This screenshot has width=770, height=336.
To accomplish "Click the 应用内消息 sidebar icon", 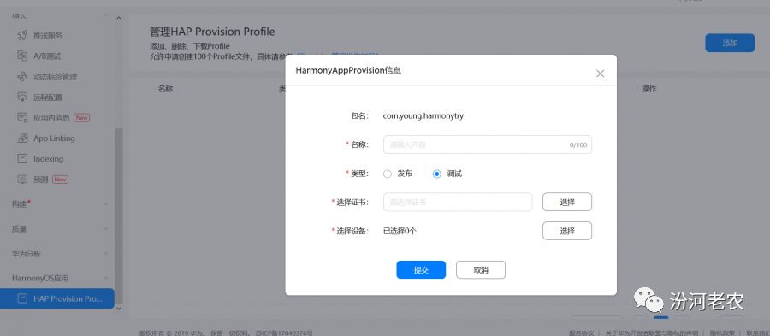I will [x=22, y=118].
